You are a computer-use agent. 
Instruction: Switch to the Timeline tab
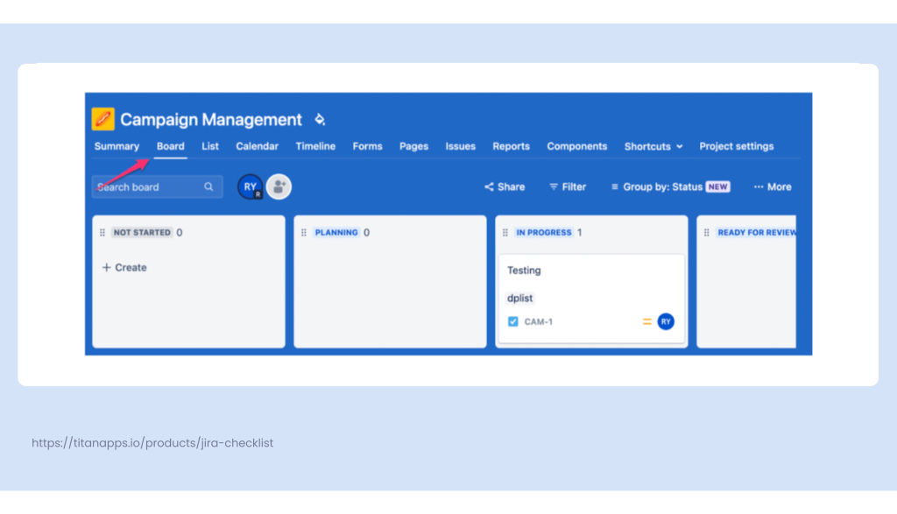click(x=315, y=146)
